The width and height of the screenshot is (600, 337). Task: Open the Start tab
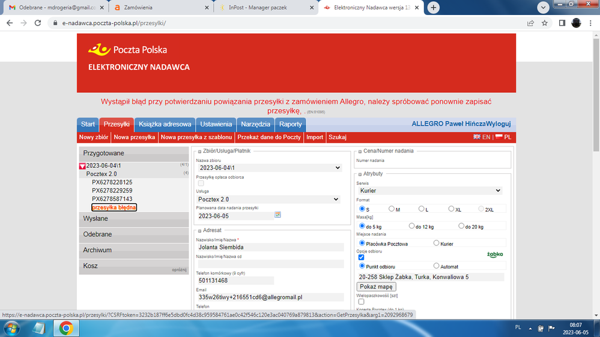tap(88, 124)
